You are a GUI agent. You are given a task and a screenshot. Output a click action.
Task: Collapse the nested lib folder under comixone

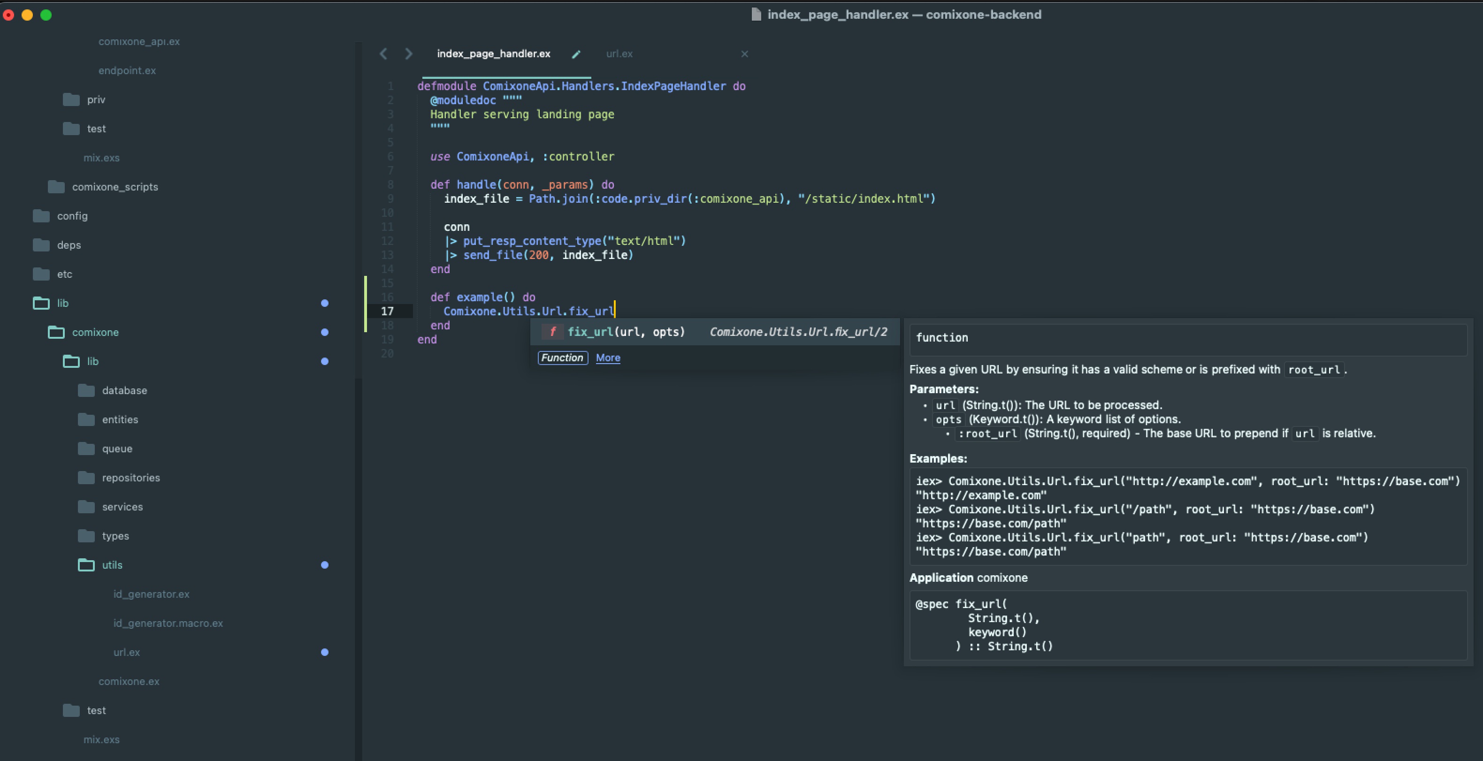point(71,361)
